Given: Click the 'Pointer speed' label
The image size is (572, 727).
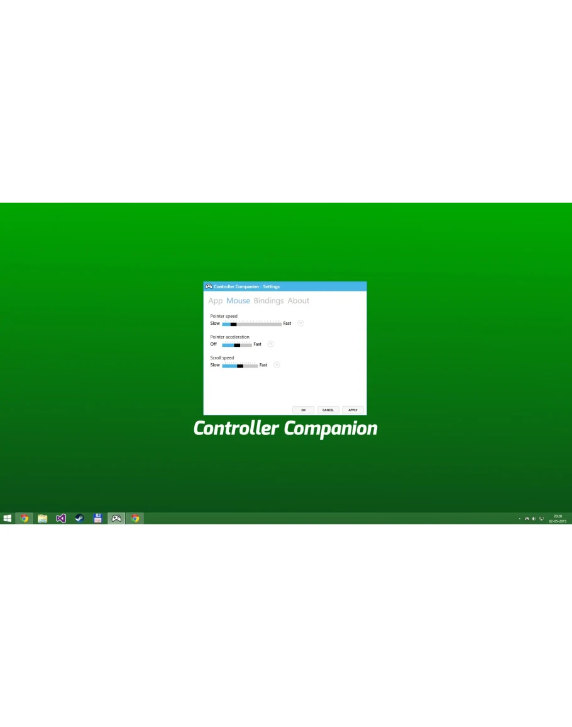Looking at the screenshot, I should [x=224, y=316].
